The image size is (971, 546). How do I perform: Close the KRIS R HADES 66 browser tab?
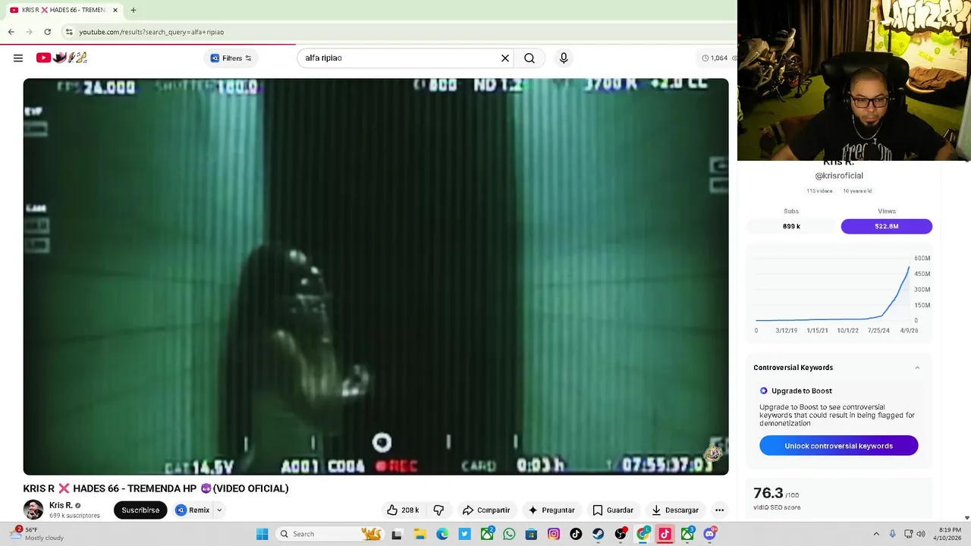(x=115, y=10)
